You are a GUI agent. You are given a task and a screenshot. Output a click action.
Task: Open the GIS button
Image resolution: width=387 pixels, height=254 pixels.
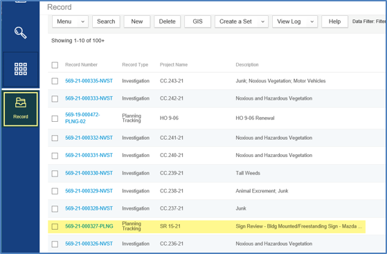pos(198,21)
